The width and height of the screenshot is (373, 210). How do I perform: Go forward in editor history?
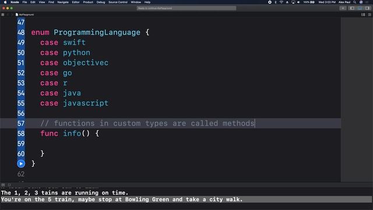point(12,15)
